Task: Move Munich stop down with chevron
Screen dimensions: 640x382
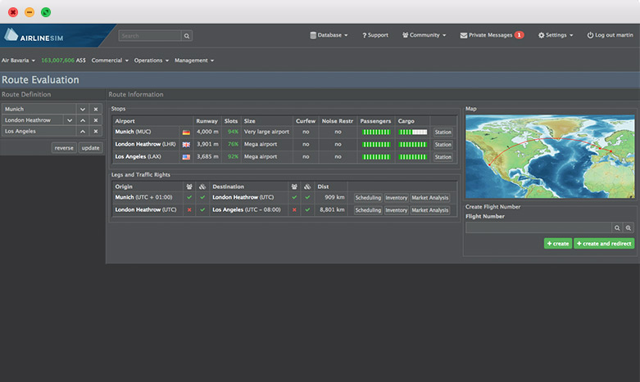Action: [x=83, y=109]
